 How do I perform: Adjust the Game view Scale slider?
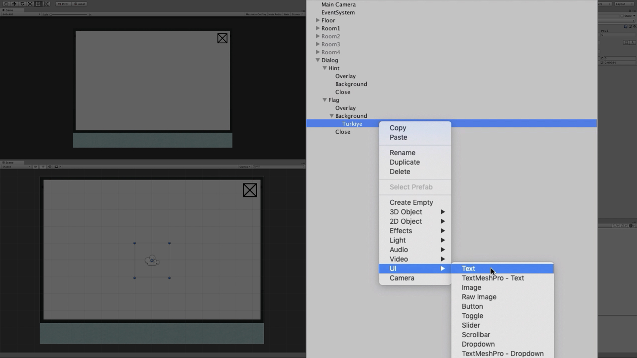click(70, 14)
